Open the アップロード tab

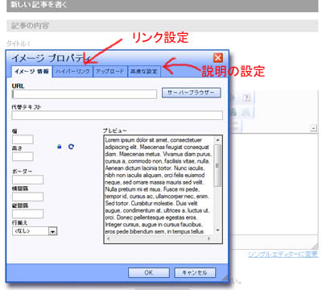(110, 72)
